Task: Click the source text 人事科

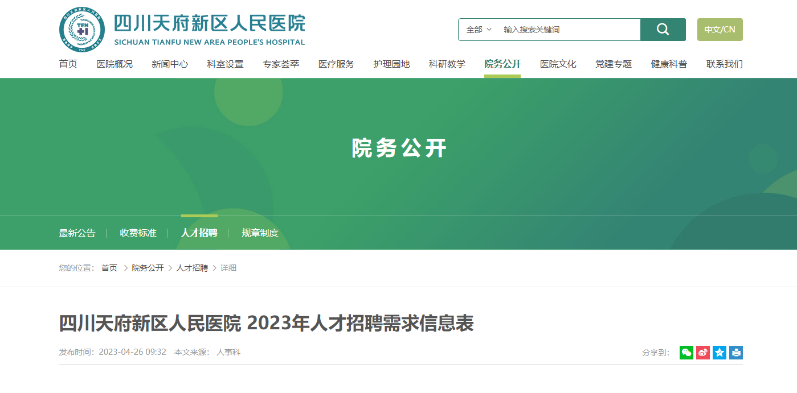Action: coord(228,353)
